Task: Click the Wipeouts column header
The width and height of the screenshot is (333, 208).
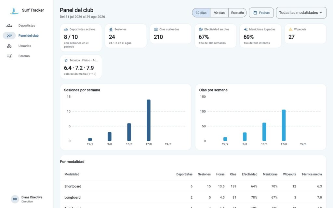Action: (289, 174)
